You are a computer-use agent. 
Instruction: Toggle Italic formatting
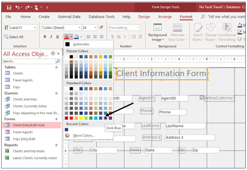tap(51, 37)
